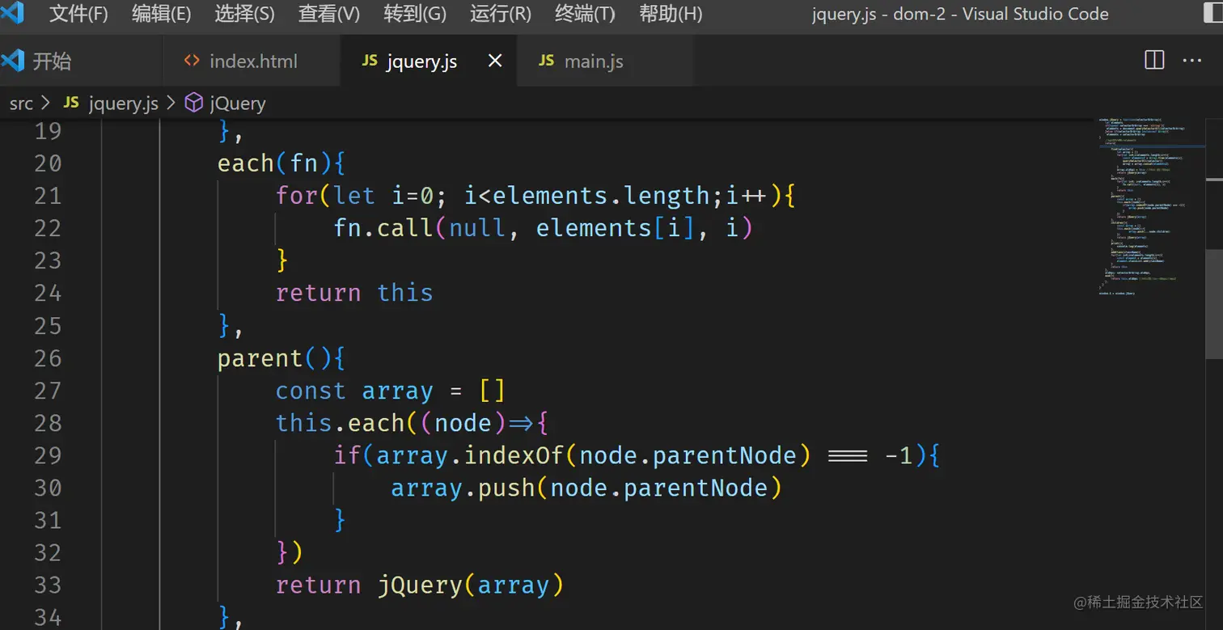Place cursor on the each(fn){ code
1223x630 pixels.
pyautogui.click(x=281, y=163)
